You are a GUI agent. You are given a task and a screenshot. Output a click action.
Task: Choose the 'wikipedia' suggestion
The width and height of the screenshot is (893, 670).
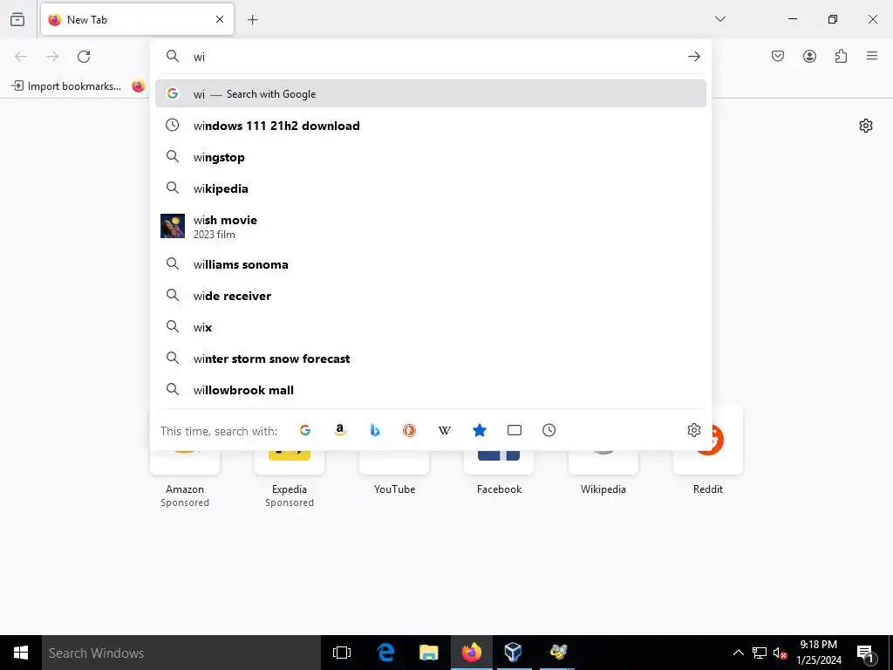(x=431, y=188)
